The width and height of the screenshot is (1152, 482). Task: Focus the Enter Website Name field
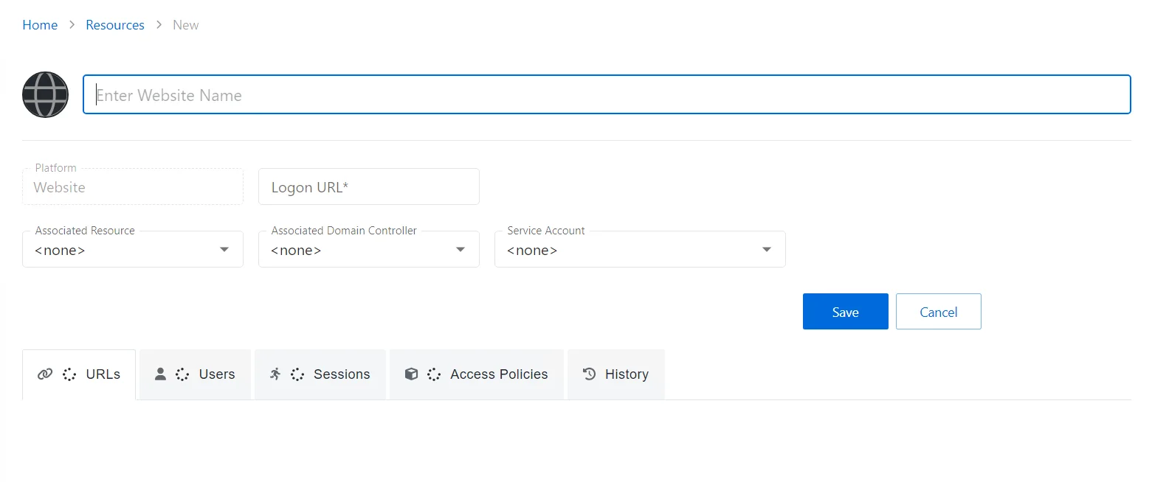[x=607, y=94]
